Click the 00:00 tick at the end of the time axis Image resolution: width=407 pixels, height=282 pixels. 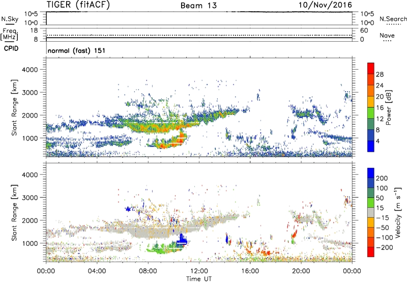click(352, 271)
